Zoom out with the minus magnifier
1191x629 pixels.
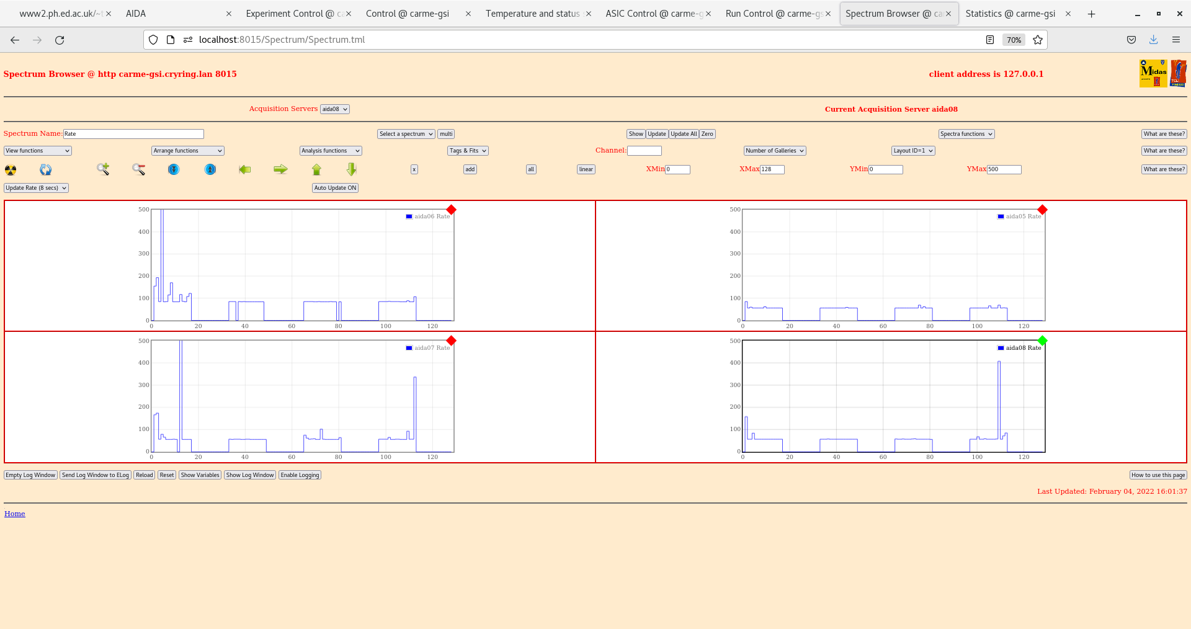pos(138,169)
